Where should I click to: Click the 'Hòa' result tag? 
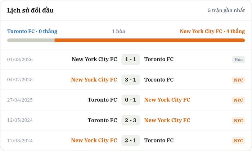point(238,60)
